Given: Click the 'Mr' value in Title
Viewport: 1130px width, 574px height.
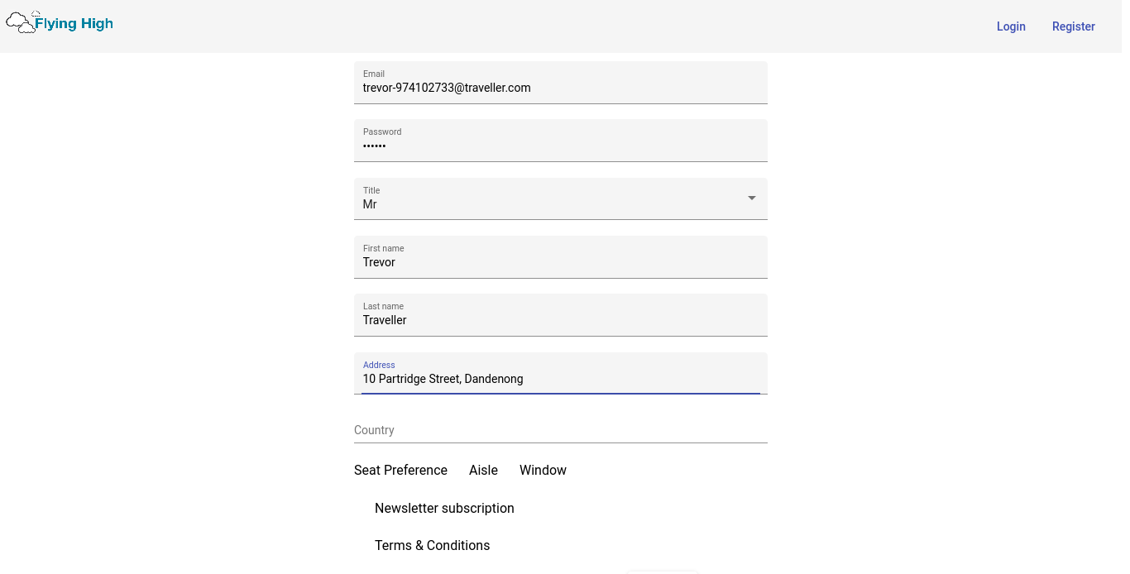Looking at the screenshot, I should tap(371, 204).
